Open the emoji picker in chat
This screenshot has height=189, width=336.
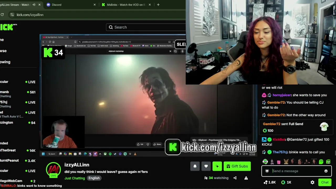pos(326,171)
